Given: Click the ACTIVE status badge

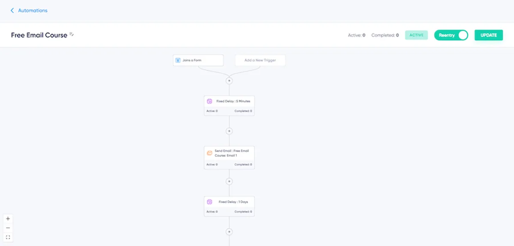Looking at the screenshot, I should (x=416, y=35).
